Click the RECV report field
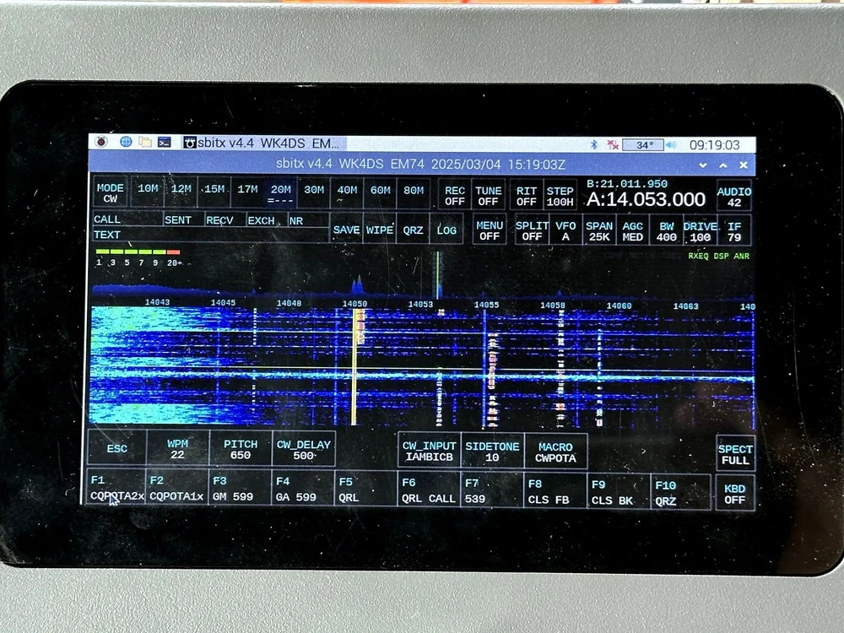Viewport: 844px width, 633px height. [225, 220]
